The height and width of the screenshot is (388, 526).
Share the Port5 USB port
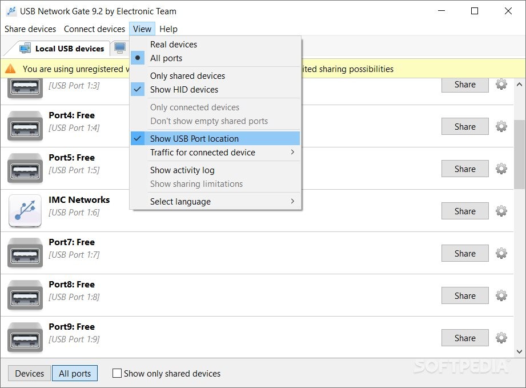[465, 169]
